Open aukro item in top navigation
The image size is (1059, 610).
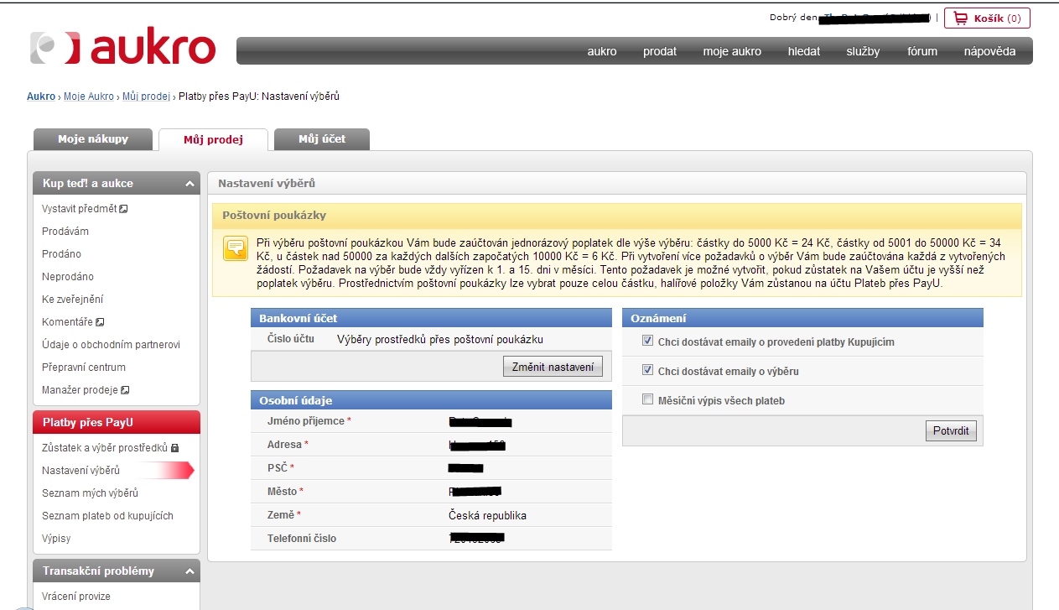click(x=602, y=51)
